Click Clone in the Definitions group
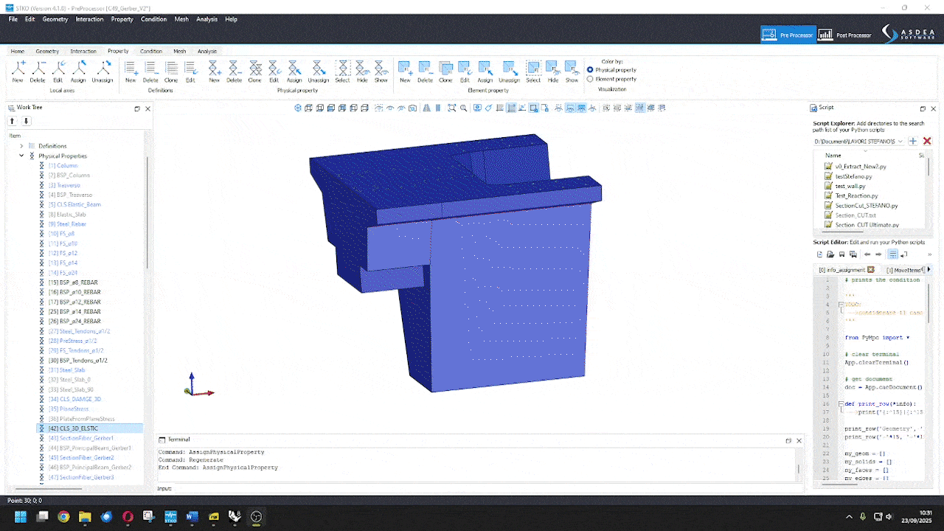Image resolution: width=944 pixels, height=531 pixels. pos(171,72)
